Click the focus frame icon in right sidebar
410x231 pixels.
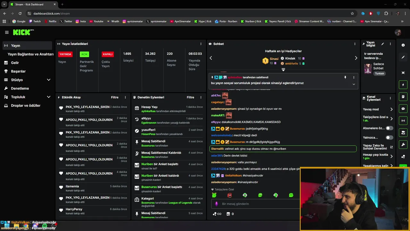coord(403,73)
